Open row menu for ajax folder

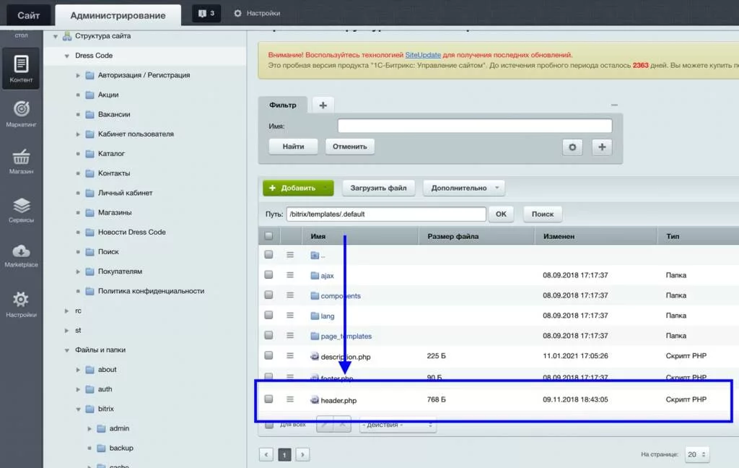tap(290, 275)
